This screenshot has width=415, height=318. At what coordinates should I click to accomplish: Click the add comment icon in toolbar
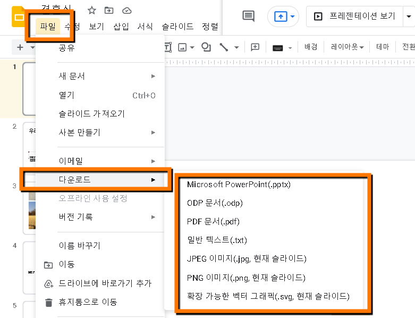tap(255, 47)
